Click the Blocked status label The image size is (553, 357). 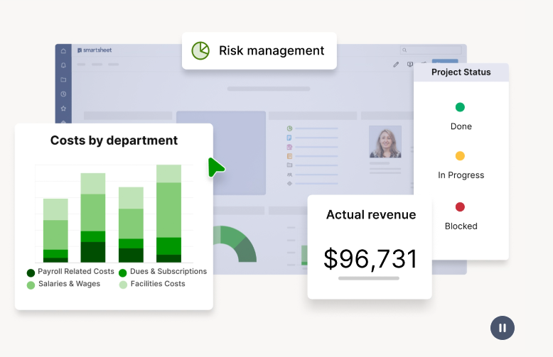tap(461, 226)
